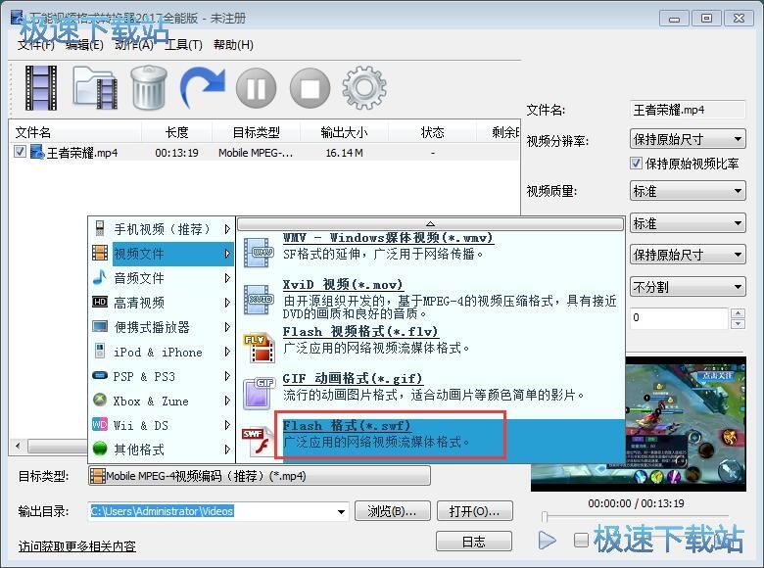This screenshot has height=568, width=764.
Task: Click the iPod device icon
Action: pos(99,351)
